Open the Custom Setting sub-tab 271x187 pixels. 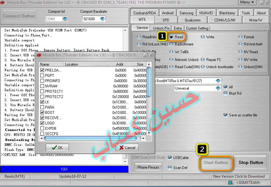click(197, 28)
